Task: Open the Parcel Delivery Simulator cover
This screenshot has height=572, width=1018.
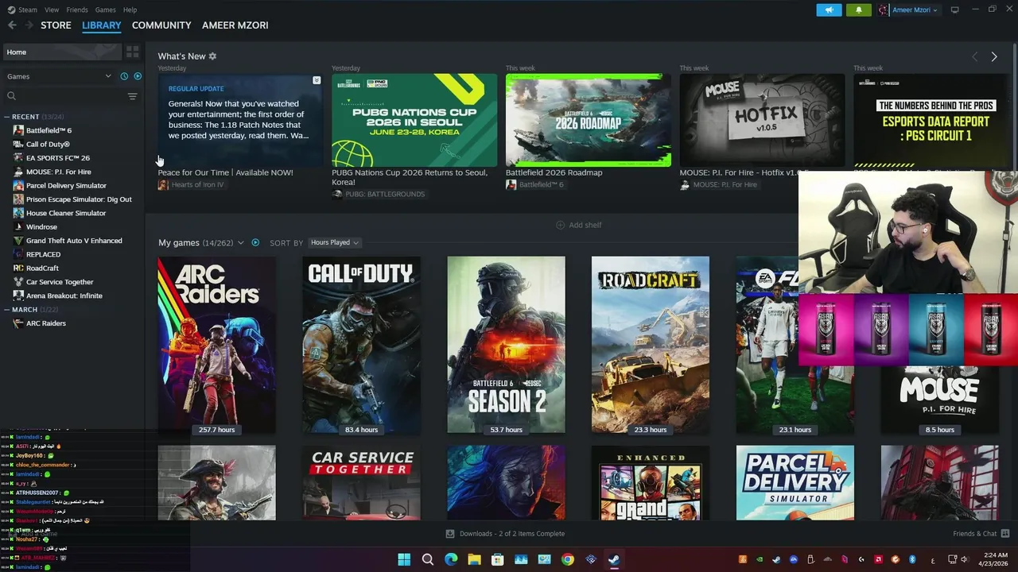Action: (x=795, y=483)
